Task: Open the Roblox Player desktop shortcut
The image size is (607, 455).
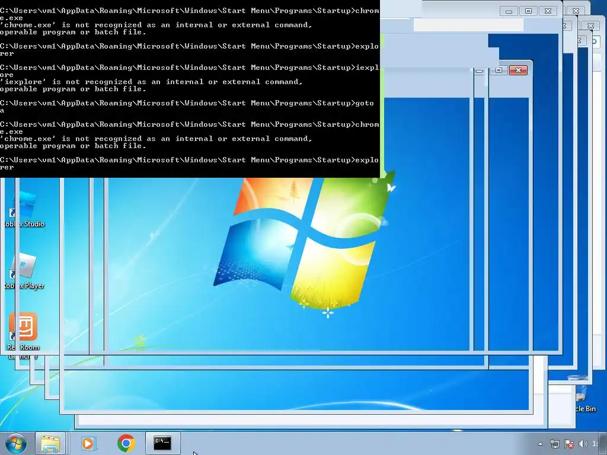Action: click(24, 271)
